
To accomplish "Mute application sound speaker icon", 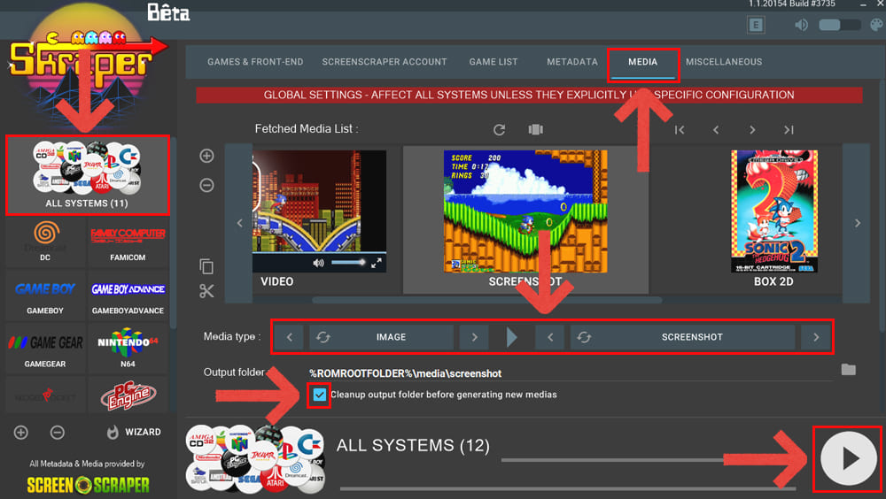I will [801, 25].
